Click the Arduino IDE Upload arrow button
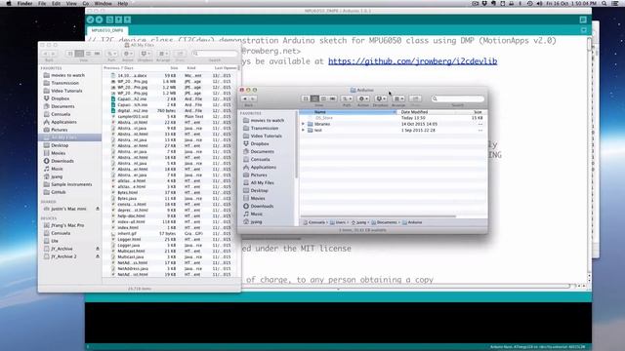 pos(100,19)
